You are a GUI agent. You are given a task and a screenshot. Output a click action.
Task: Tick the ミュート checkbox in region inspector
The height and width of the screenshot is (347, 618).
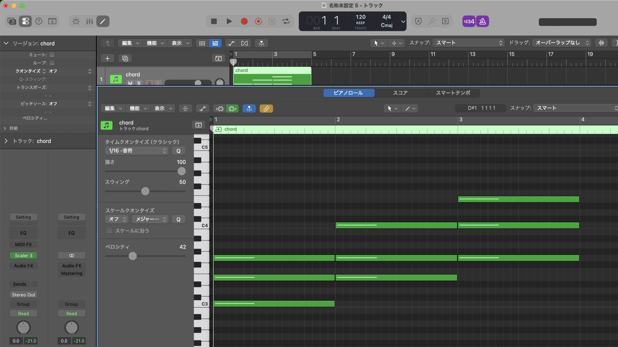click(x=52, y=55)
